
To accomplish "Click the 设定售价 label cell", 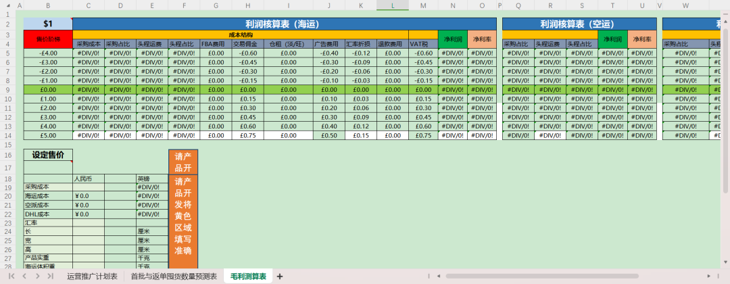I will (x=48, y=155).
